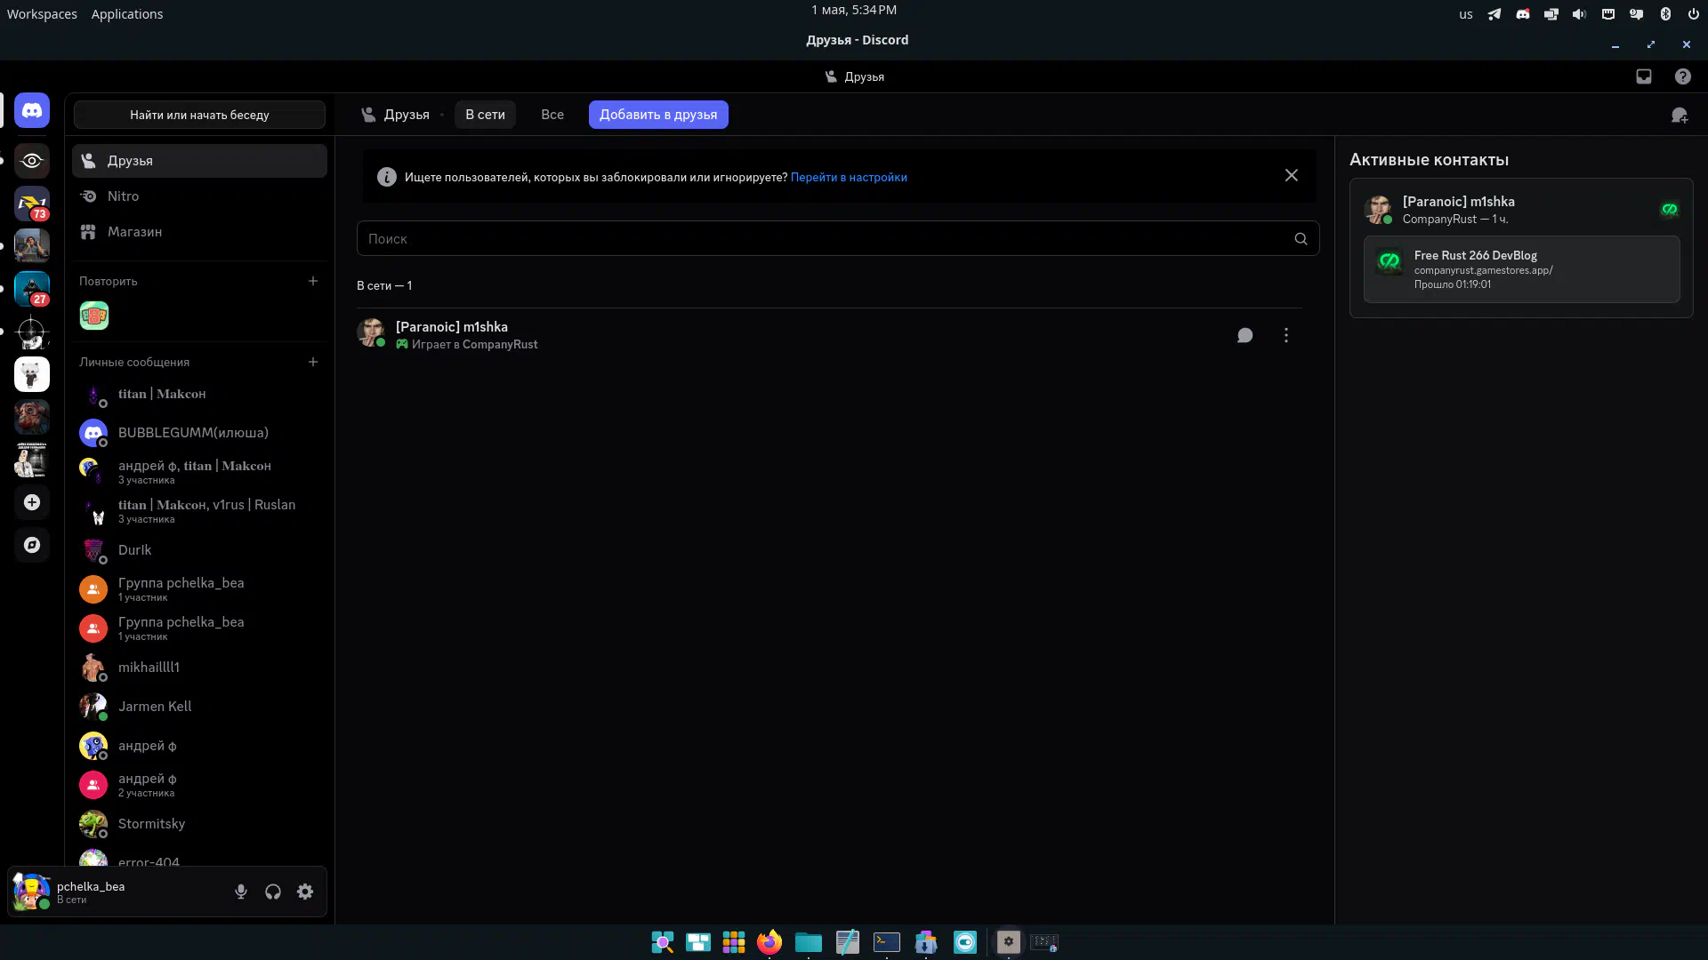Create a new personal message with plus

pos(313,362)
